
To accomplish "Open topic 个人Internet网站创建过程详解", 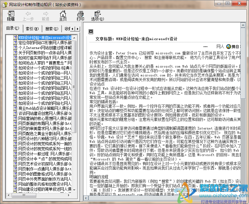I will [45, 48].
